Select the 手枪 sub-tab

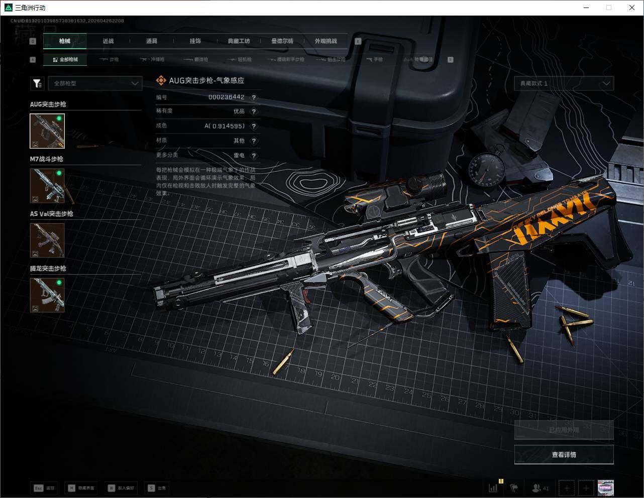click(x=374, y=59)
